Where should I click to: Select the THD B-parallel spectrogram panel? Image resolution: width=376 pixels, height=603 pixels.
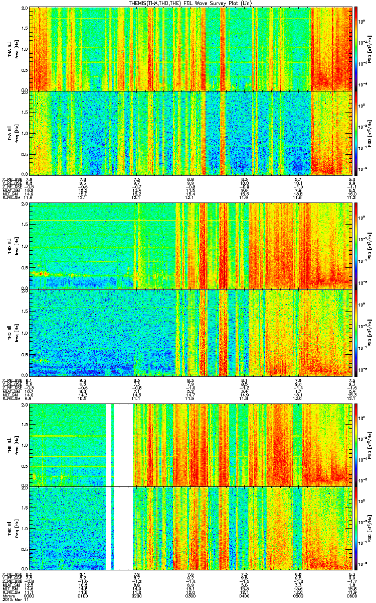tap(191, 332)
